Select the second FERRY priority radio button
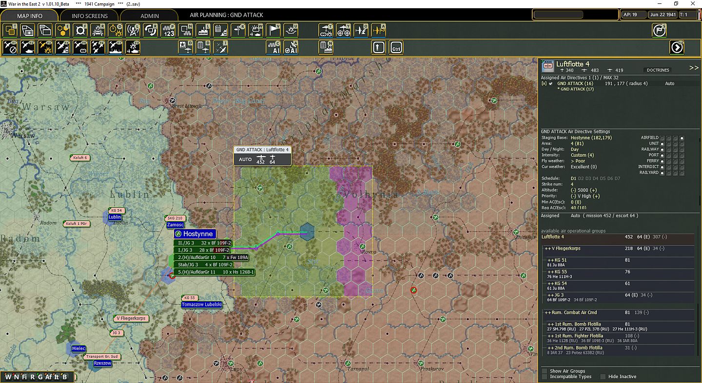The height and width of the screenshot is (383, 702). tap(669, 161)
